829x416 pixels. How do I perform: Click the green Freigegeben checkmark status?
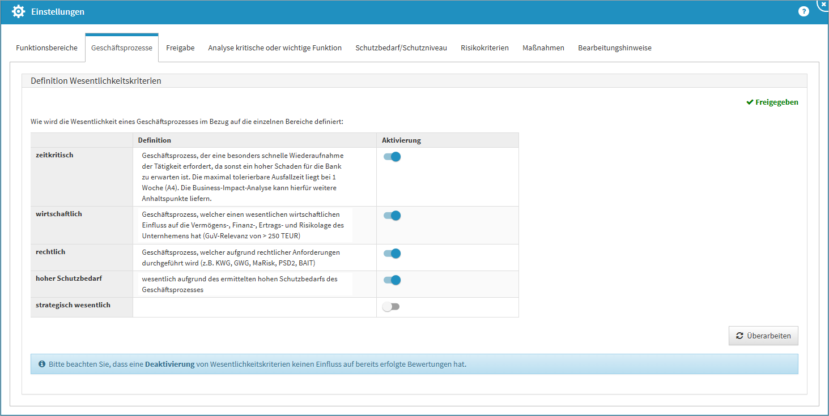tap(772, 102)
